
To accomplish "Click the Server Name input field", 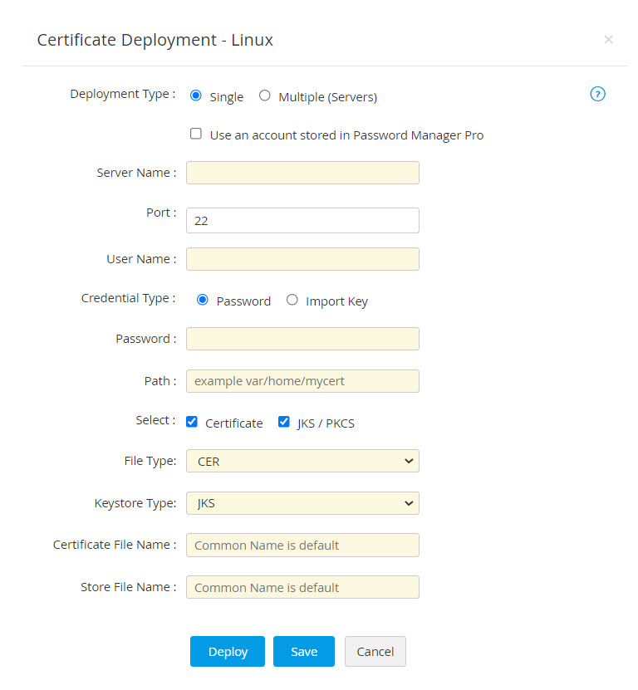I will [x=302, y=173].
